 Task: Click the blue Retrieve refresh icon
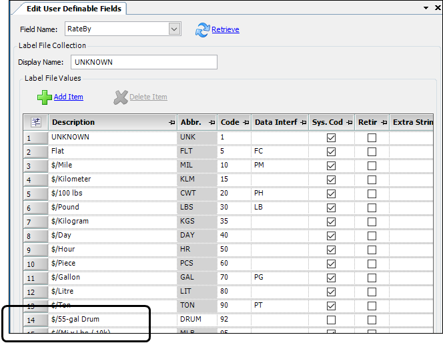coord(202,29)
